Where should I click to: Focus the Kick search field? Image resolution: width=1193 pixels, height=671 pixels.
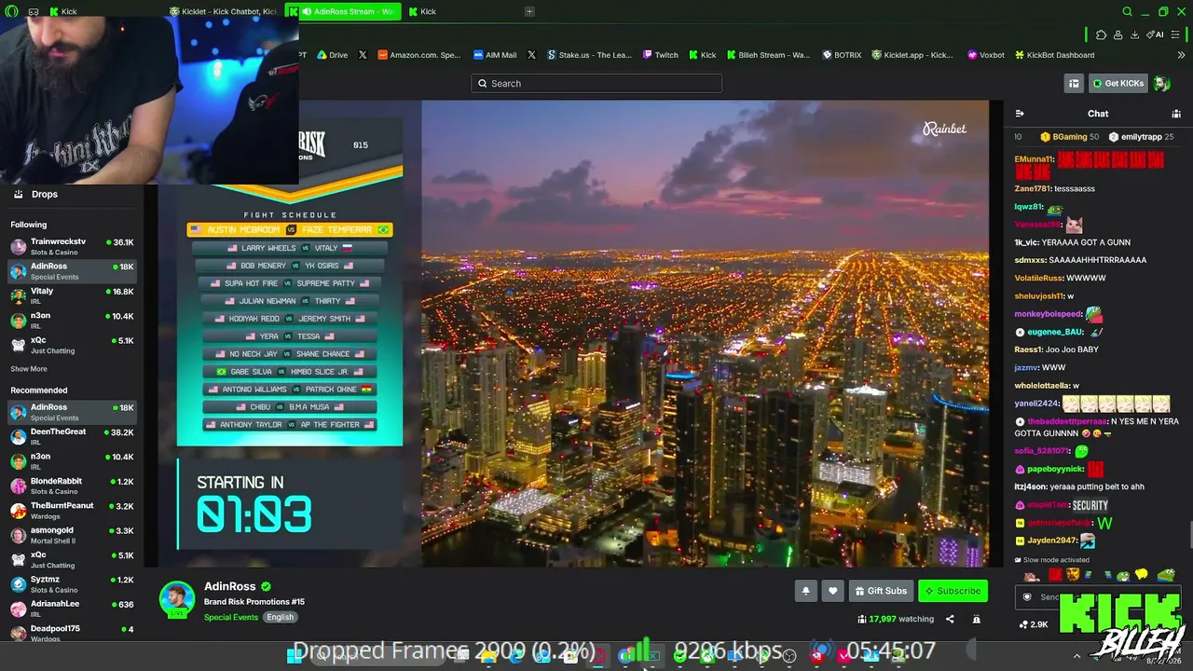(596, 84)
